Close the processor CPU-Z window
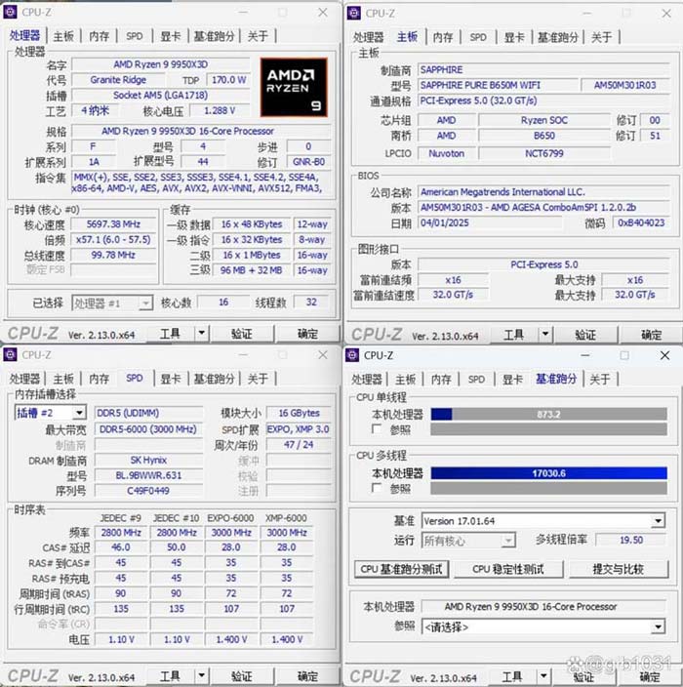The image size is (683, 687). (x=323, y=13)
